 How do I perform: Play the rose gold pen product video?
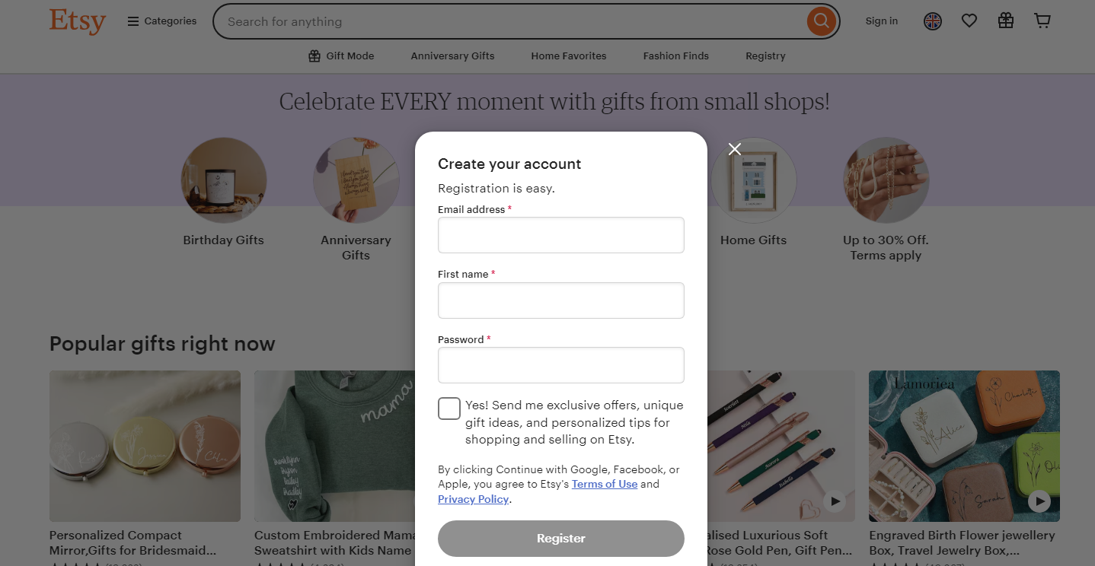tap(834, 501)
